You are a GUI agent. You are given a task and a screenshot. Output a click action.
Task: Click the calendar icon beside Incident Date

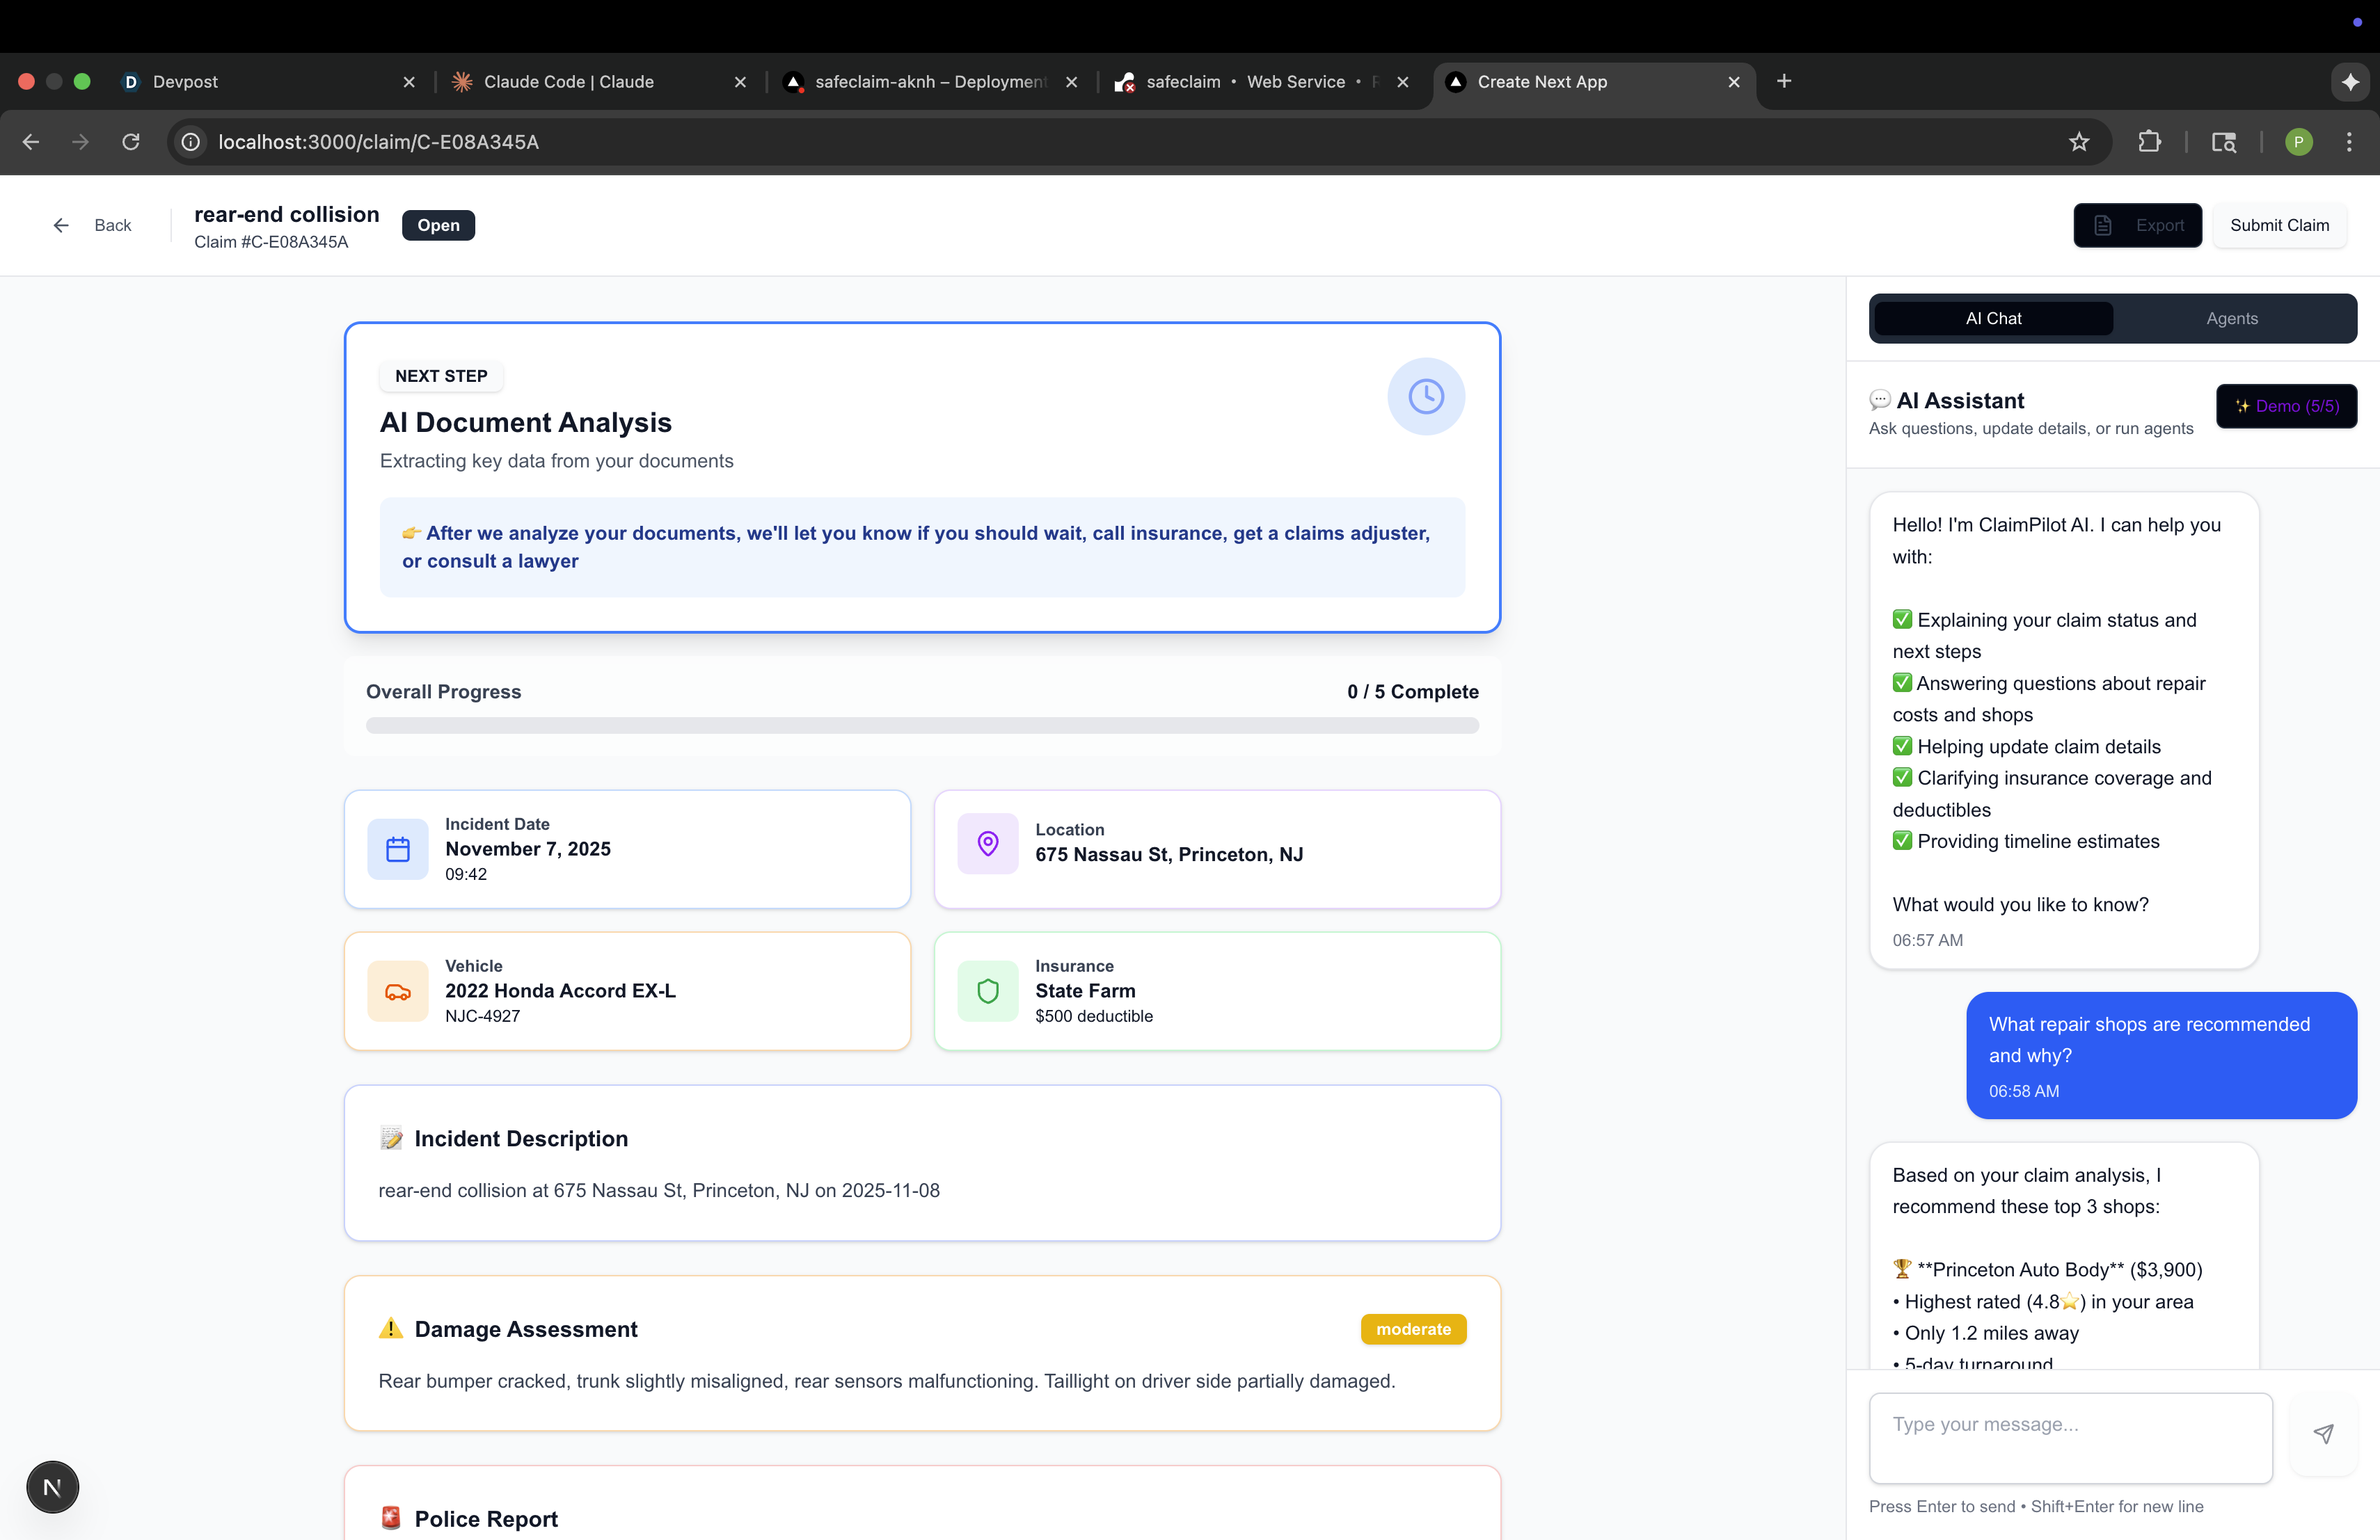coord(398,849)
